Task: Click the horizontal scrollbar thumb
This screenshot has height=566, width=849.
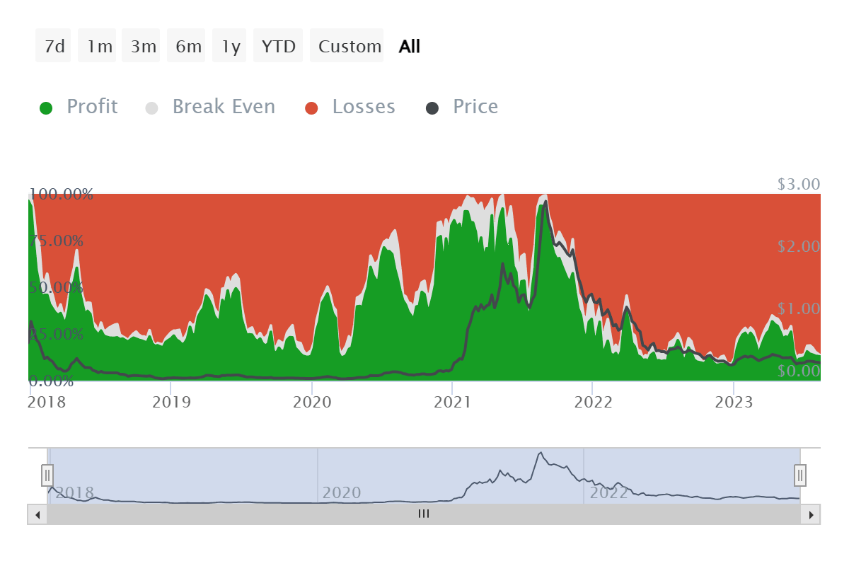Action: 424,514
